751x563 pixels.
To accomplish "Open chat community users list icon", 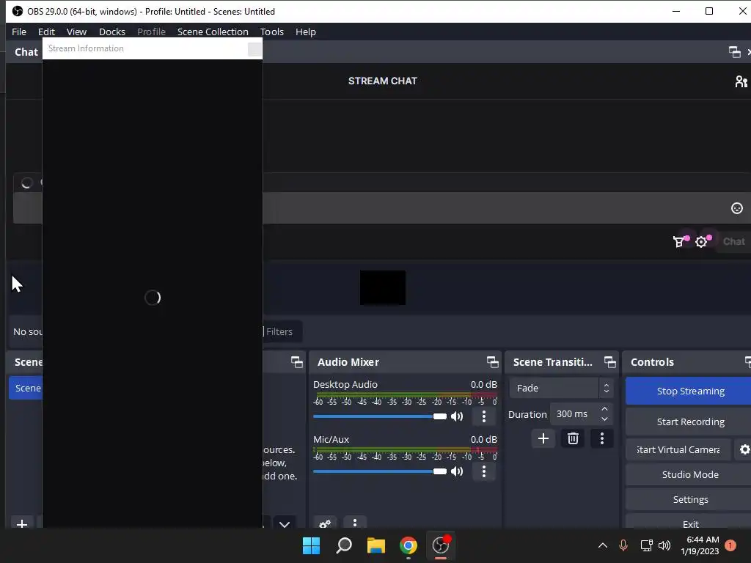I will coord(741,81).
